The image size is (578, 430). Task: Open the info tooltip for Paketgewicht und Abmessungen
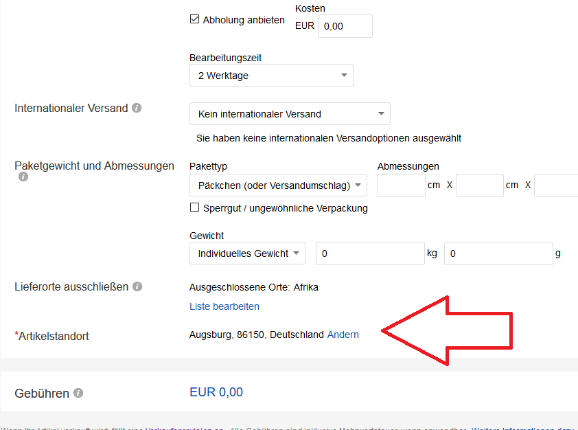pos(23,177)
